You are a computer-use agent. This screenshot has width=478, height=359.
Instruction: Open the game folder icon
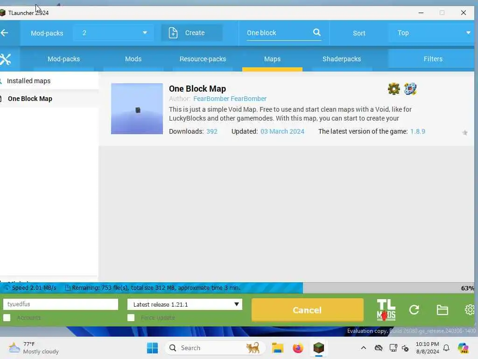(442, 310)
